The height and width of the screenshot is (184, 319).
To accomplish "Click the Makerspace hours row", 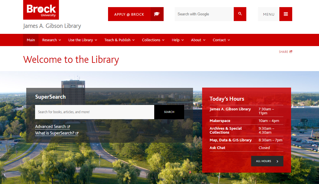I will tap(246, 121).
